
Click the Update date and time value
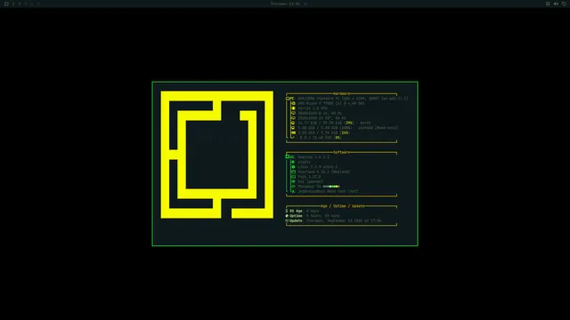[x=344, y=220]
